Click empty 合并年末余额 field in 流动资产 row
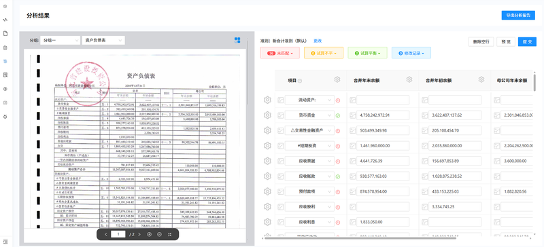Screen dimensions: 544x247 pos(383,100)
